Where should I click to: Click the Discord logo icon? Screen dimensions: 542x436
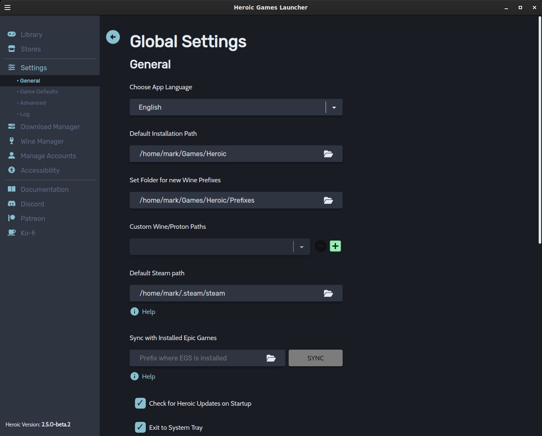(12, 203)
